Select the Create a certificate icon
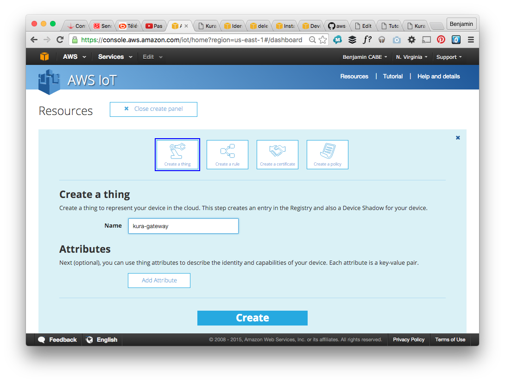Image resolution: width=505 pixels, height=383 pixels. (278, 155)
